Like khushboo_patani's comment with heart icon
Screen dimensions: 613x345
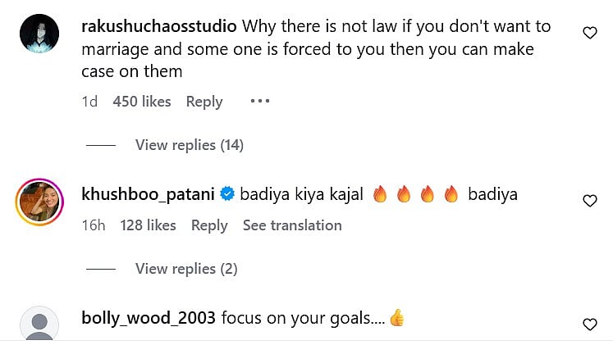[589, 201]
